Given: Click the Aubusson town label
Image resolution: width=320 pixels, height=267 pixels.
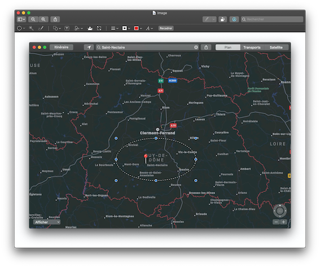Looking at the screenshot, I should (51, 97).
